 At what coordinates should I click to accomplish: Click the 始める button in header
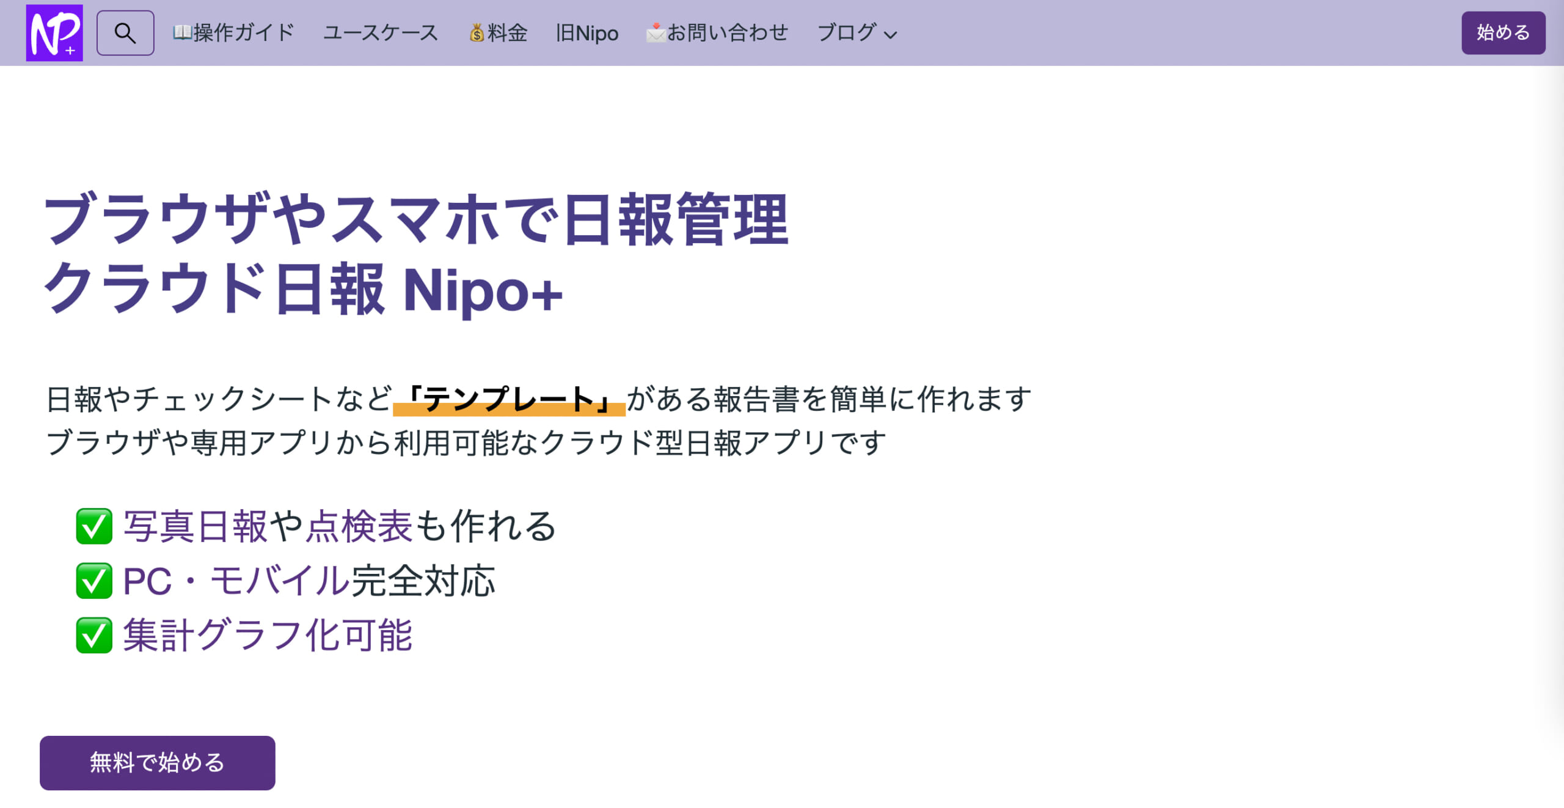pyautogui.click(x=1503, y=33)
